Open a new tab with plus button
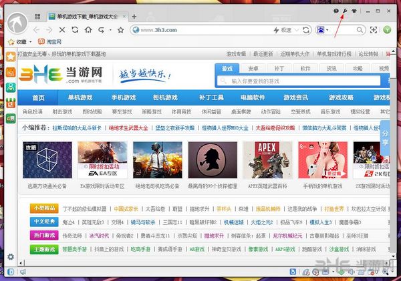 pos(134,17)
